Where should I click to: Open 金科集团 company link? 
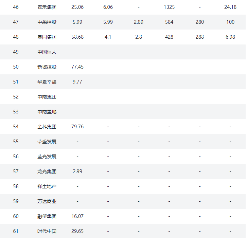(47, 127)
